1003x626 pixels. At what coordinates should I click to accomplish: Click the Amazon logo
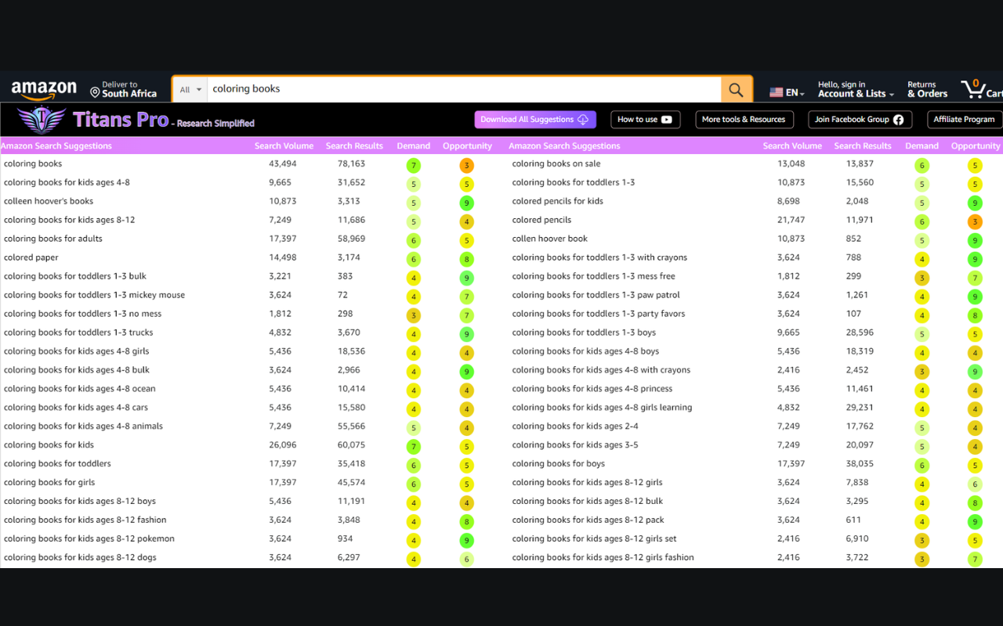pyautogui.click(x=43, y=88)
